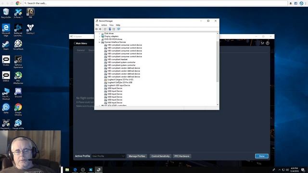Open the DEBUG Oculus desktop shortcut
The height and width of the screenshot is (173, 308).
(x=6, y=77)
